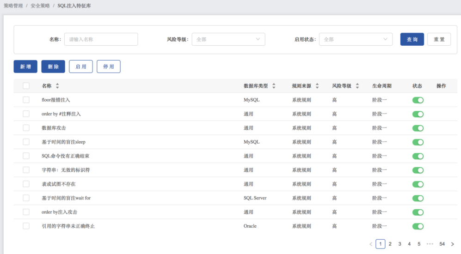
Task: Go to previous page arrow
Action: [x=371, y=244]
